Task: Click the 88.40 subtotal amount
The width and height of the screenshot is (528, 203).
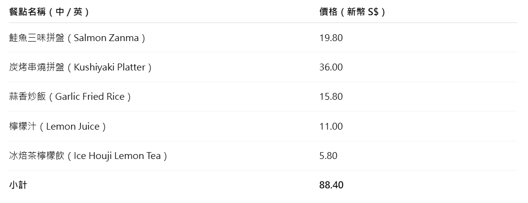Action: pyautogui.click(x=331, y=185)
